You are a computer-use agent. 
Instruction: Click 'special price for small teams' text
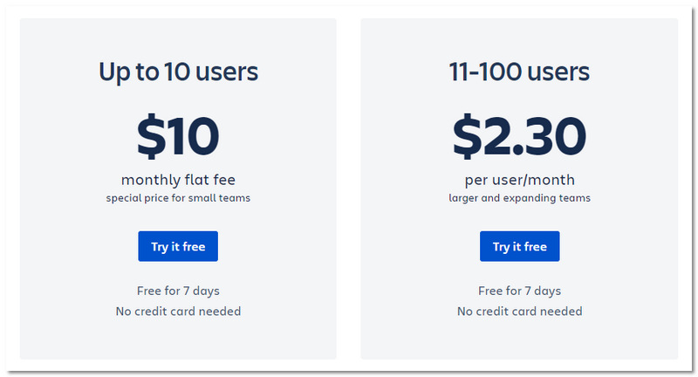178,198
